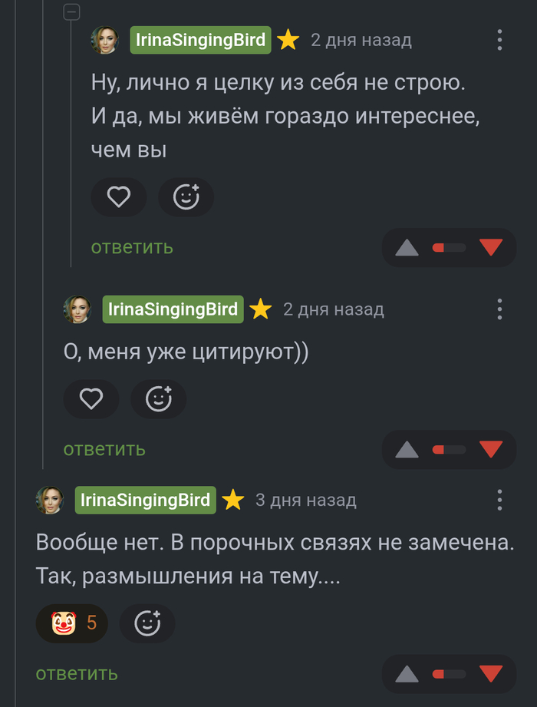
Task: Downvote the 'О, меня уже цитируют' comment
Action: pos(491,449)
